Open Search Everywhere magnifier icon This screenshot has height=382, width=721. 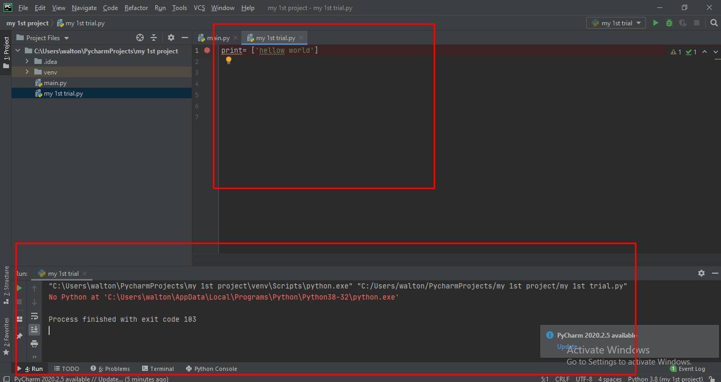tap(714, 23)
